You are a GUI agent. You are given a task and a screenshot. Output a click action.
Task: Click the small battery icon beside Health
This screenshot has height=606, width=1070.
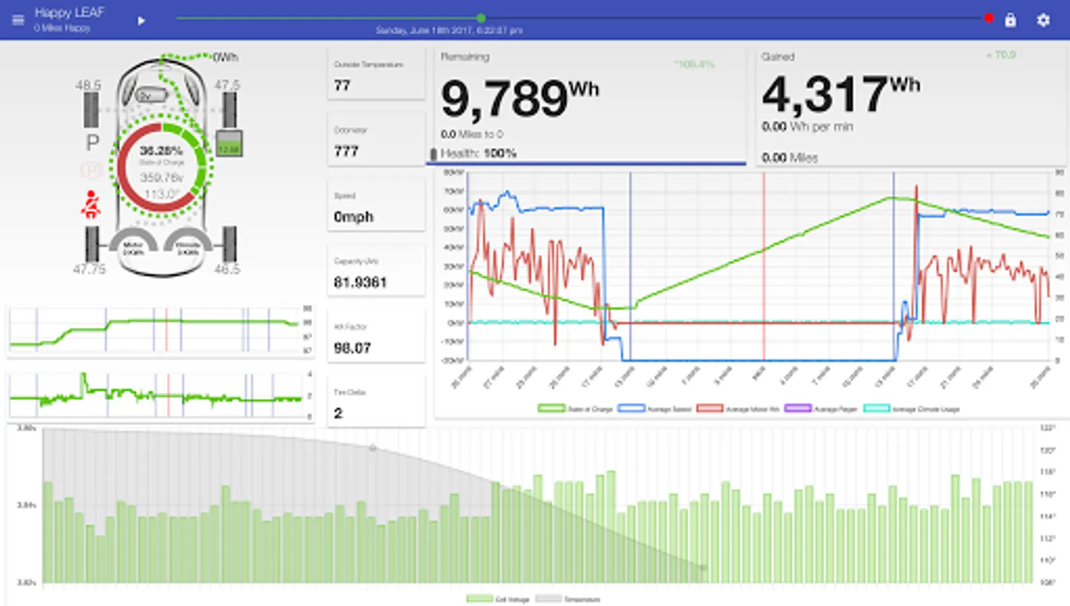click(x=433, y=154)
